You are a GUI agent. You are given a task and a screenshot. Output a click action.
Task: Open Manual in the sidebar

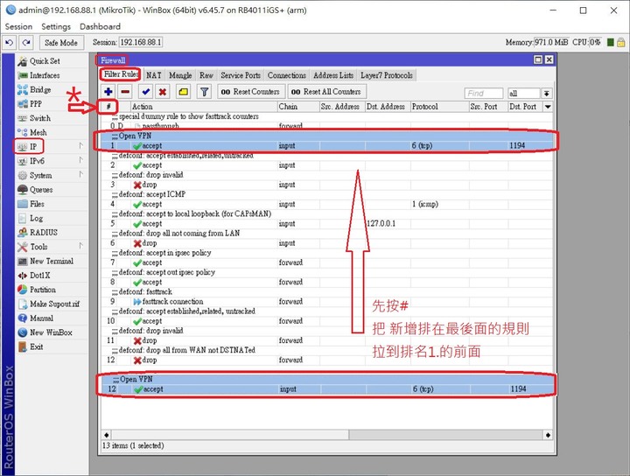[41, 318]
